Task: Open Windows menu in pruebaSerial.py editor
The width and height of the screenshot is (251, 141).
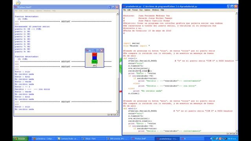Action: 155,10
